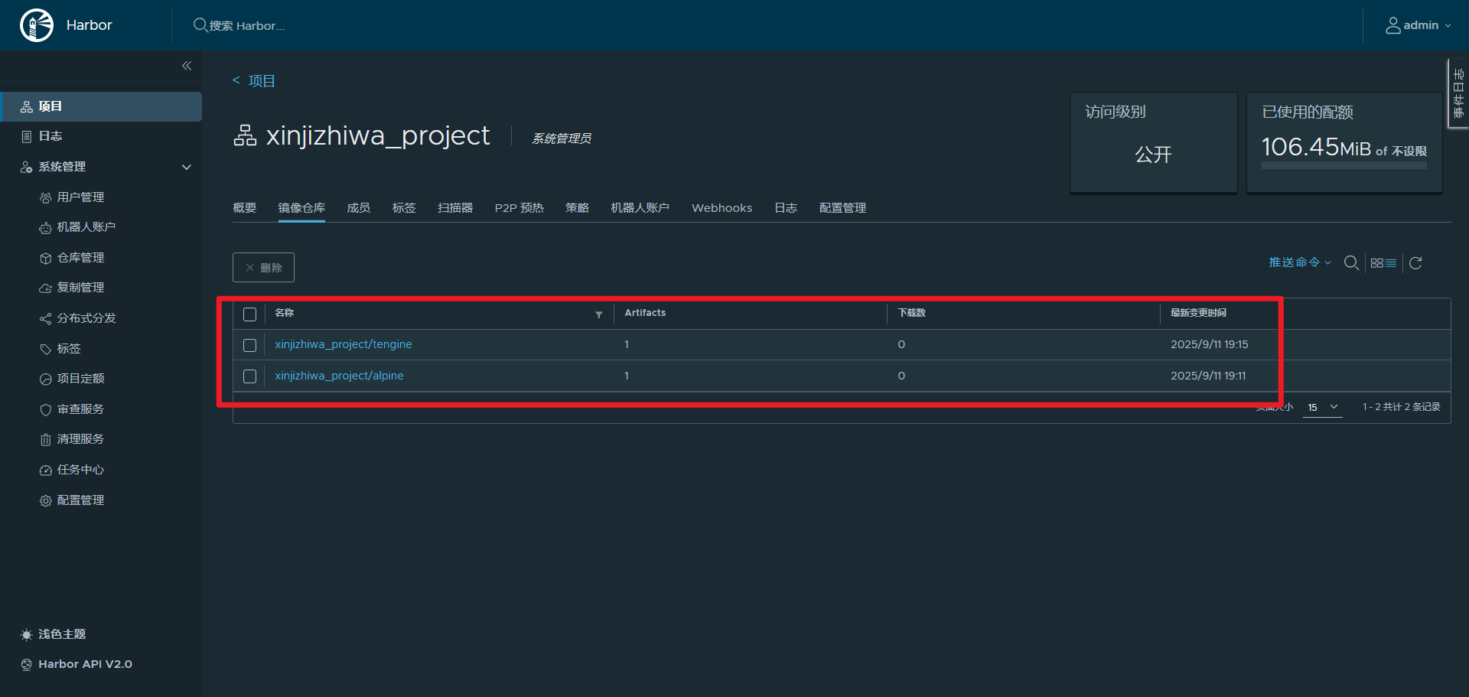Collapse the sidebar with double-chevron icon
The height and width of the screenshot is (697, 1469).
(x=187, y=66)
